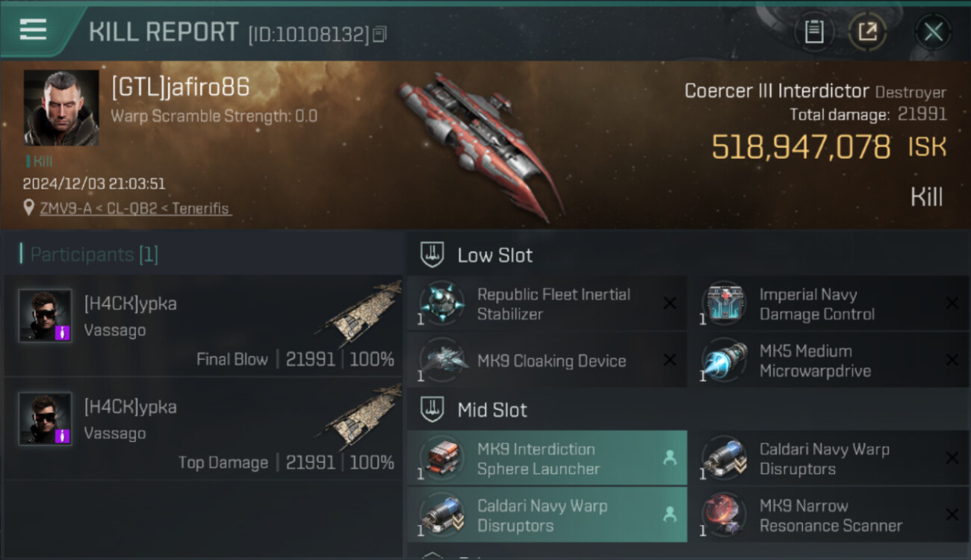This screenshot has height=560, width=971.
Task: Collapse the Mid Slot section header
Action: 687,409
